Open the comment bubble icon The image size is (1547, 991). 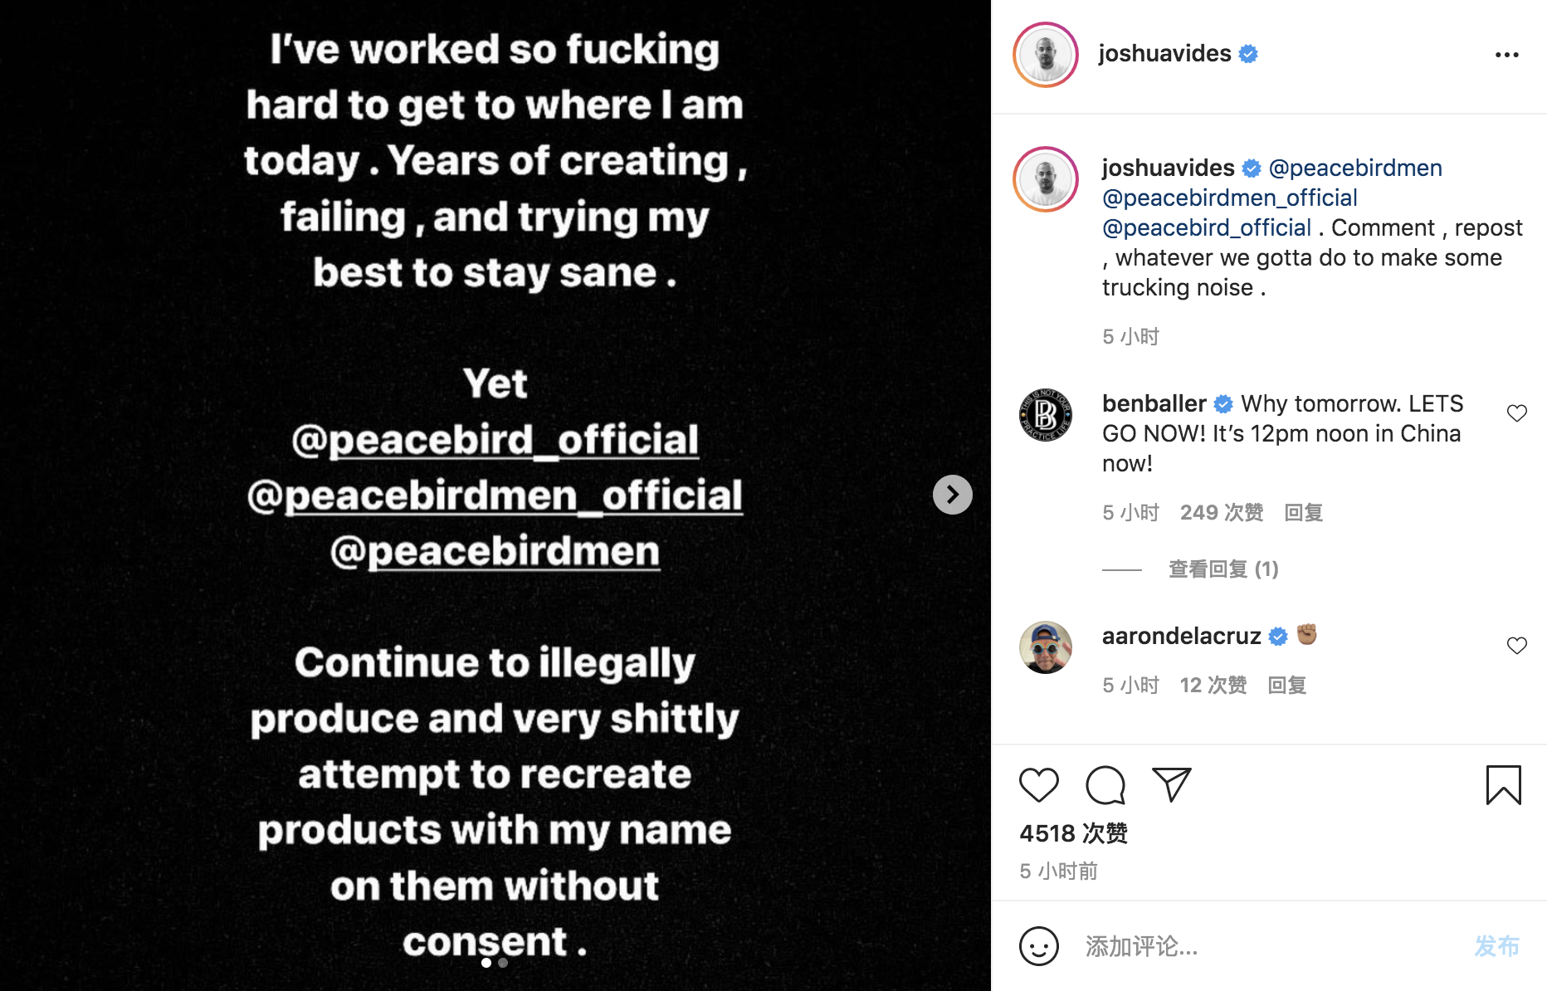coord(1105,785)
